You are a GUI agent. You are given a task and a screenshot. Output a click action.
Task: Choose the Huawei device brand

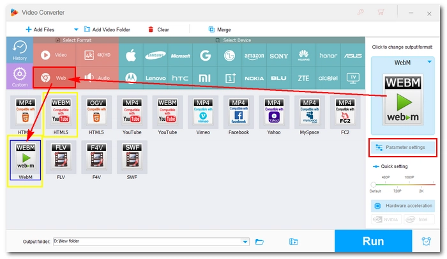pos(303,56)
